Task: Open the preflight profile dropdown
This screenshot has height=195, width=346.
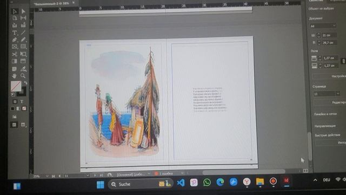Action: [149, 174]
